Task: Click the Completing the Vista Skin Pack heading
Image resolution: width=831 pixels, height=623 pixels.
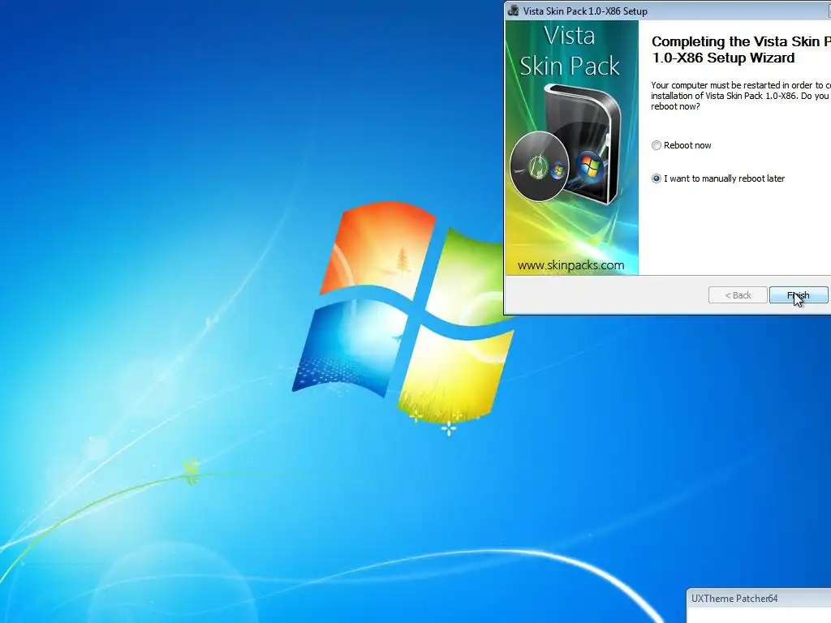Action: (741, 49)
